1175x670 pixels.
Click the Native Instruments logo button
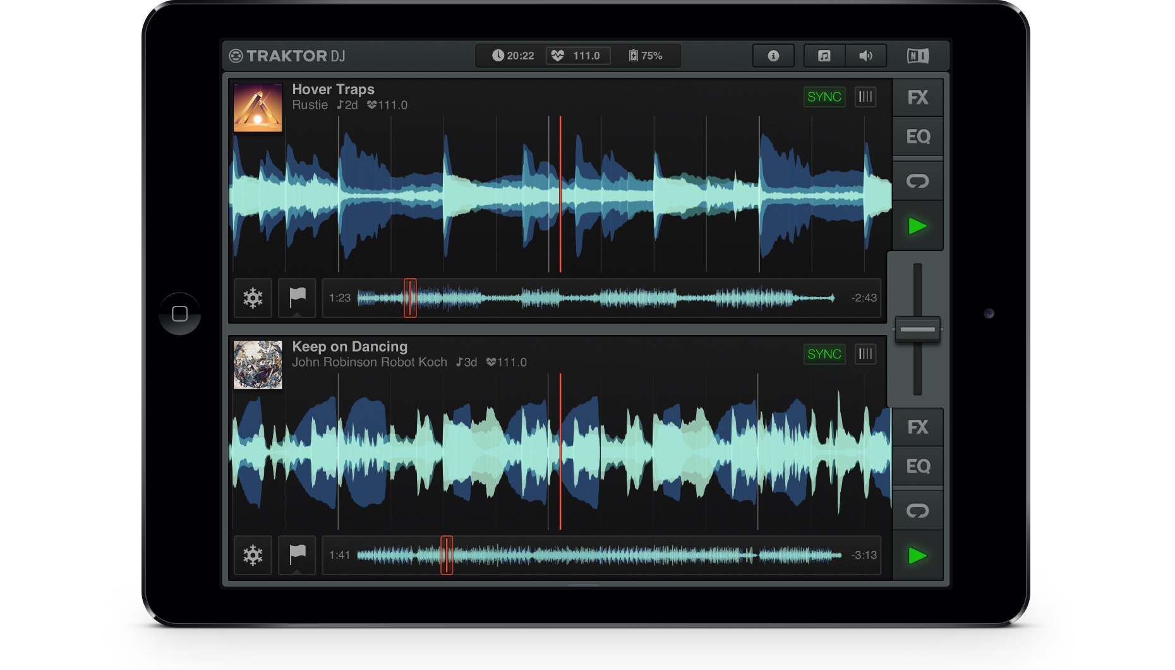pyautogui.click(x=918, y=56)
